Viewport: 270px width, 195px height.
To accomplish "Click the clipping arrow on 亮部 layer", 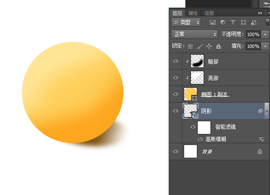I will [x=188, y=78].
